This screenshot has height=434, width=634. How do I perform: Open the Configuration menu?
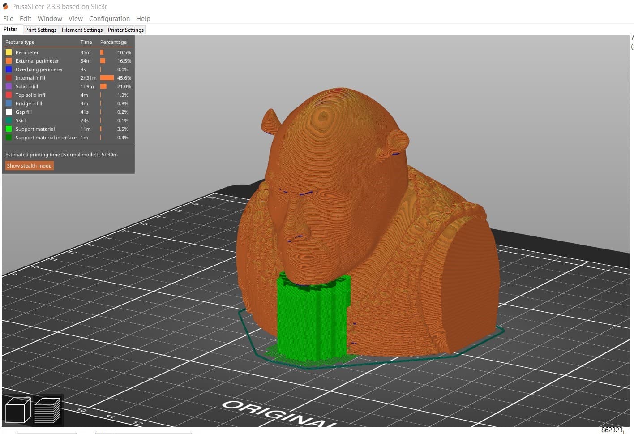(109, 18)
